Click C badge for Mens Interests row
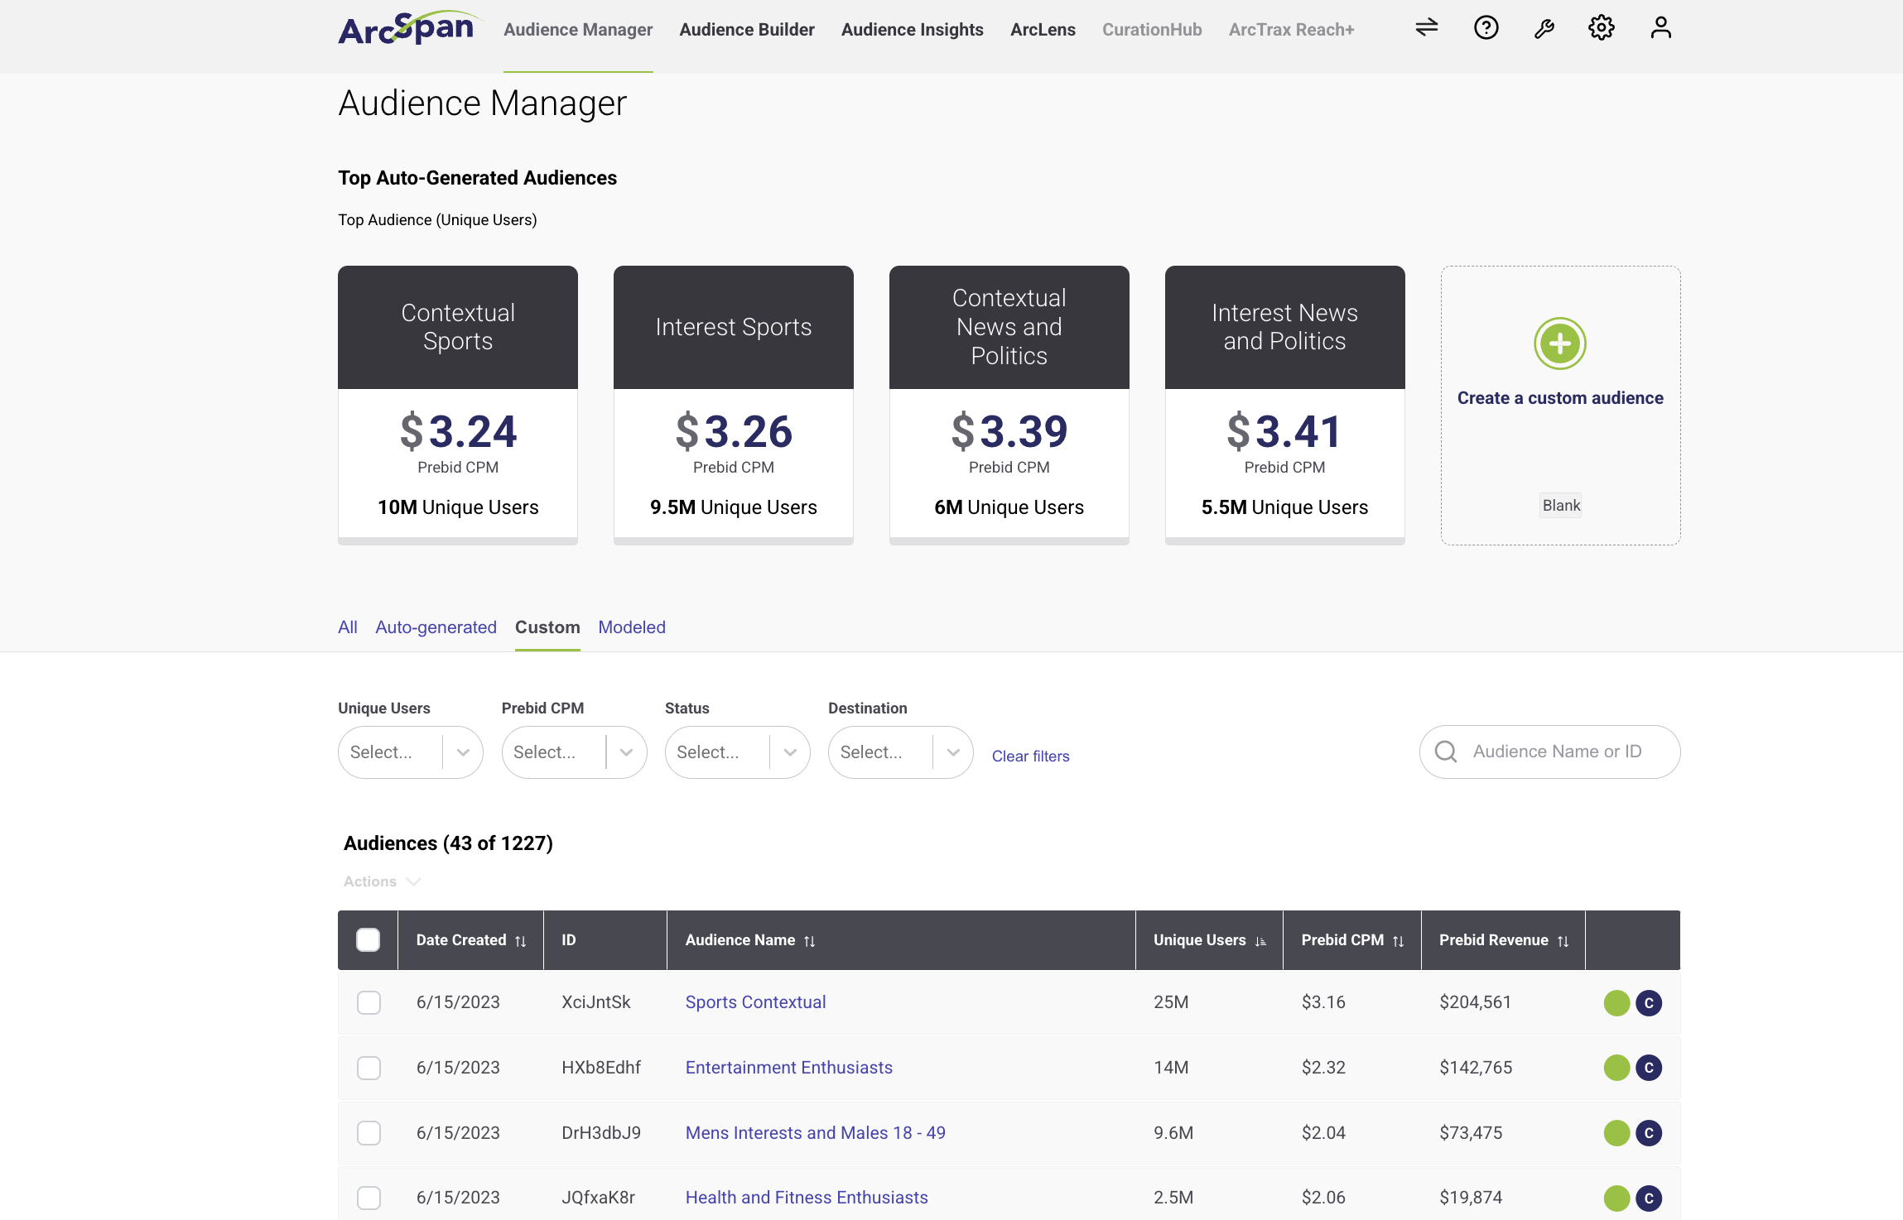1903x1220 pixels. 1649,1133
